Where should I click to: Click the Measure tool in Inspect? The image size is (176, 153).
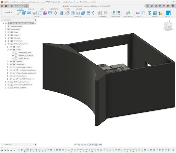coord(138,13)
